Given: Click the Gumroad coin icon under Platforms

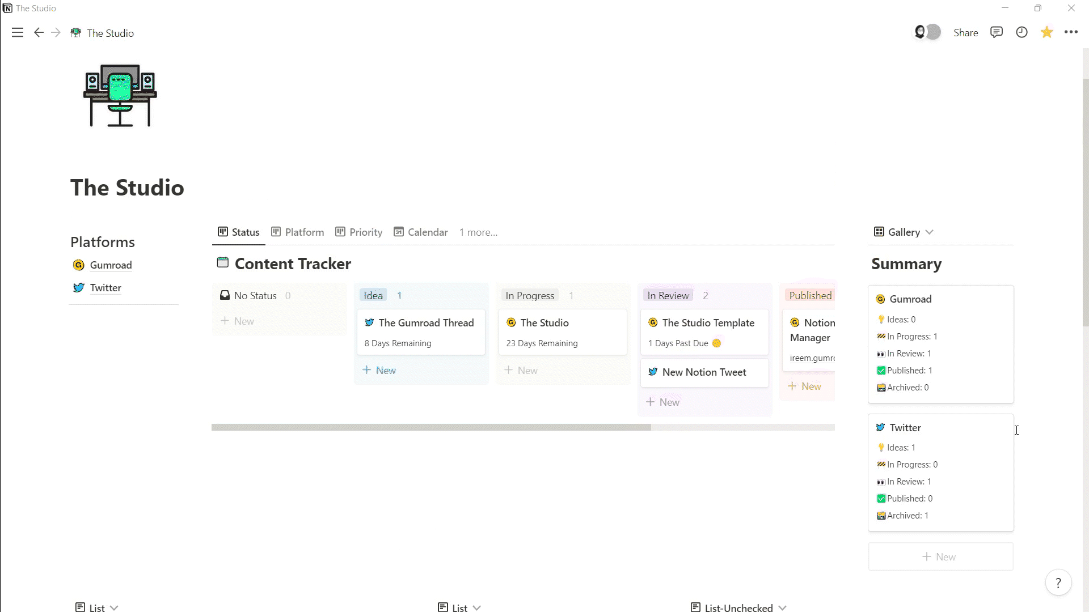Looking at the screenshot, I should tap(78, 265).
